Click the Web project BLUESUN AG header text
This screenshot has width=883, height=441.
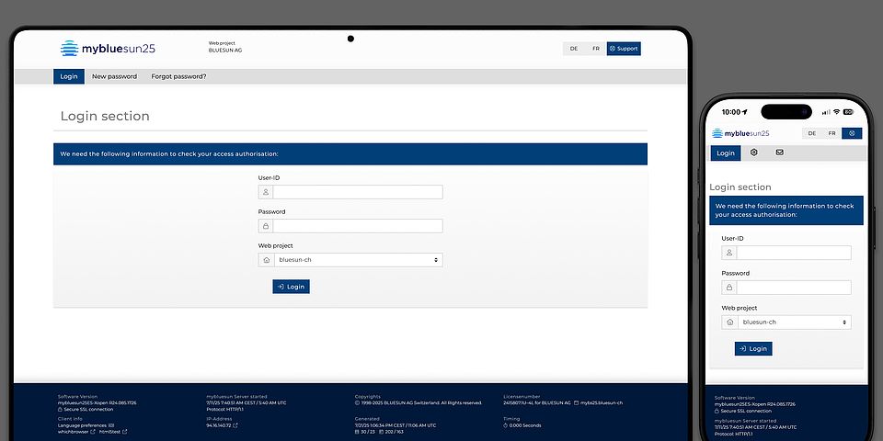[x=225, y=47]
